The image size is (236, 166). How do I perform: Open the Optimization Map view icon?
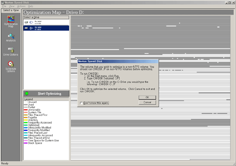11,19
